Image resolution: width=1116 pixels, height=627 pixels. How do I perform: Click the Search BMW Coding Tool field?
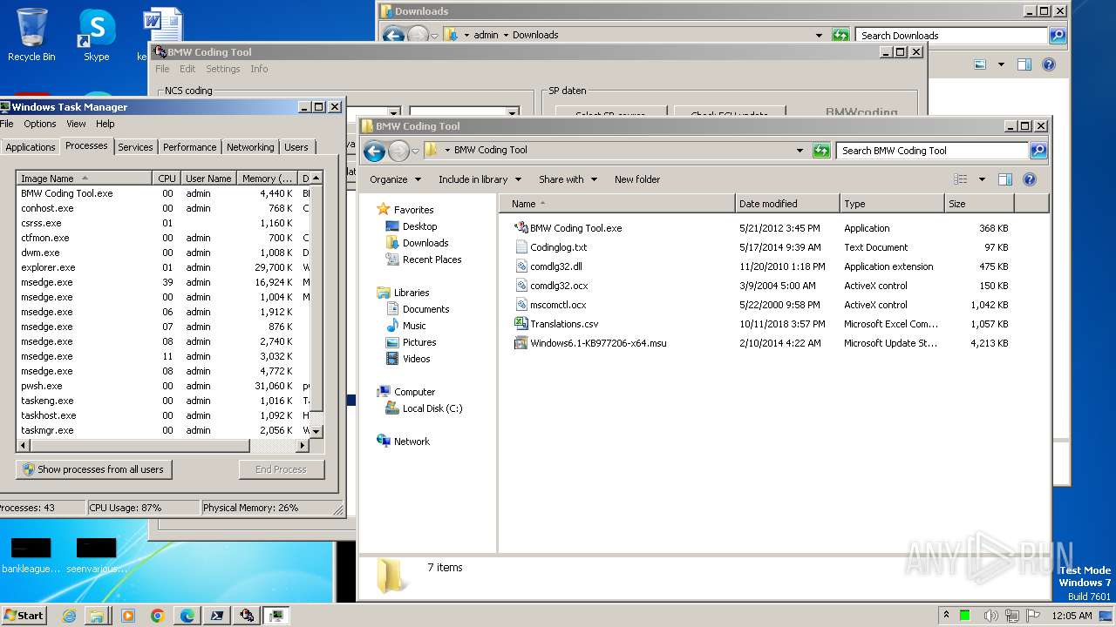(x=932, y=151)
